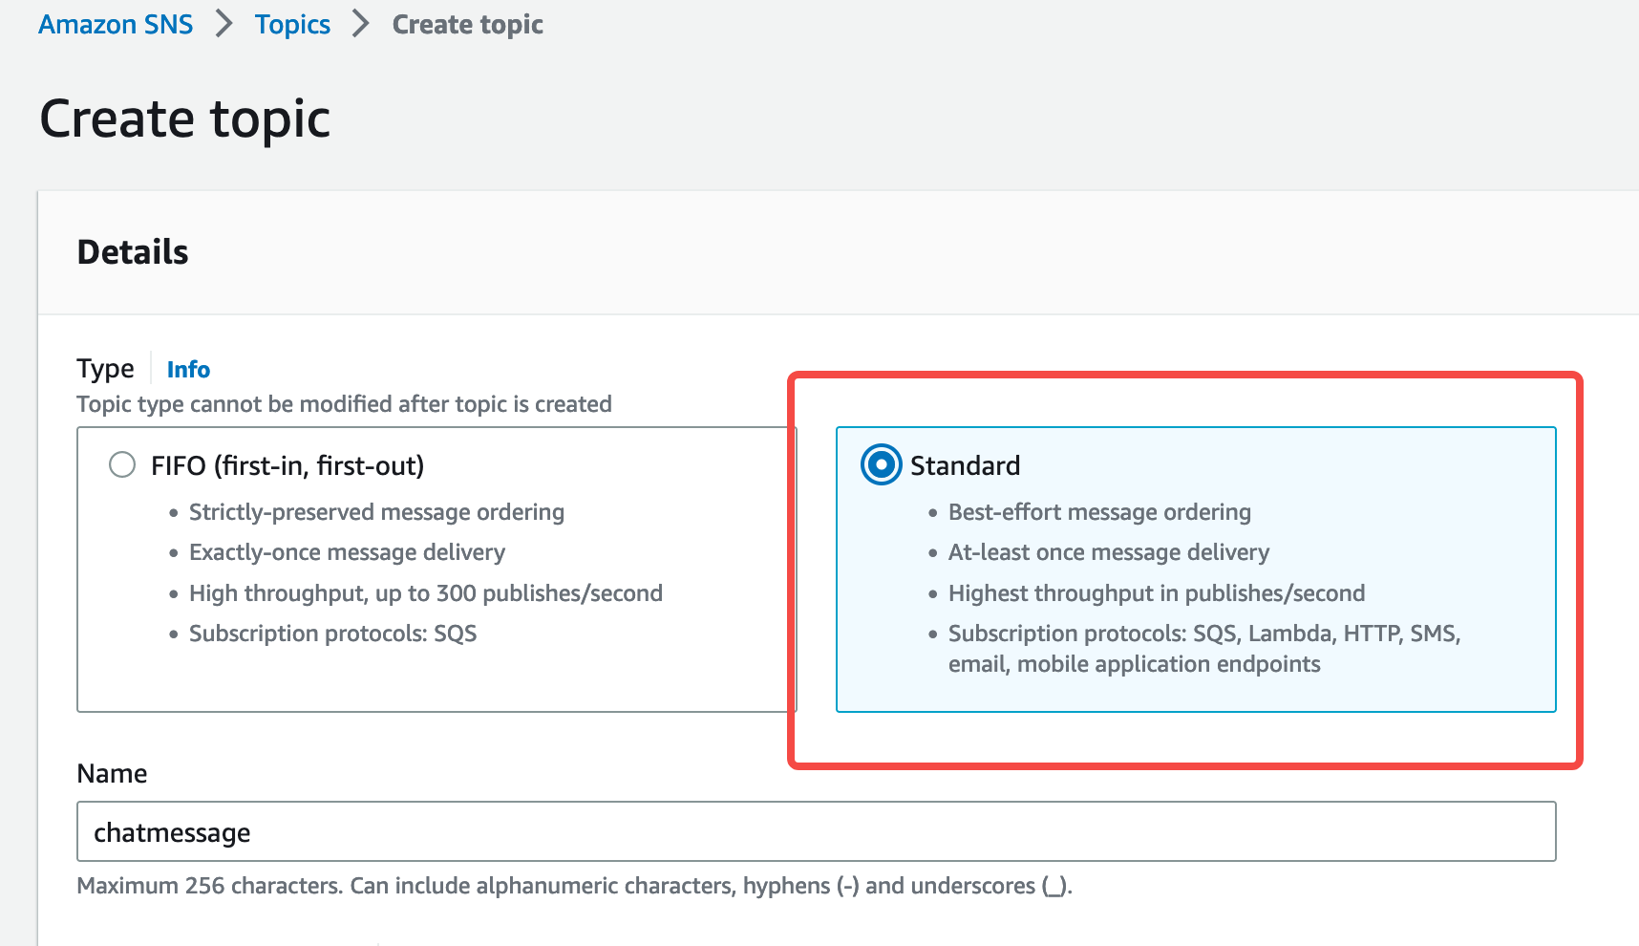Click 'Subscription protocols: SQS' under FIFO

pos(332,634)
